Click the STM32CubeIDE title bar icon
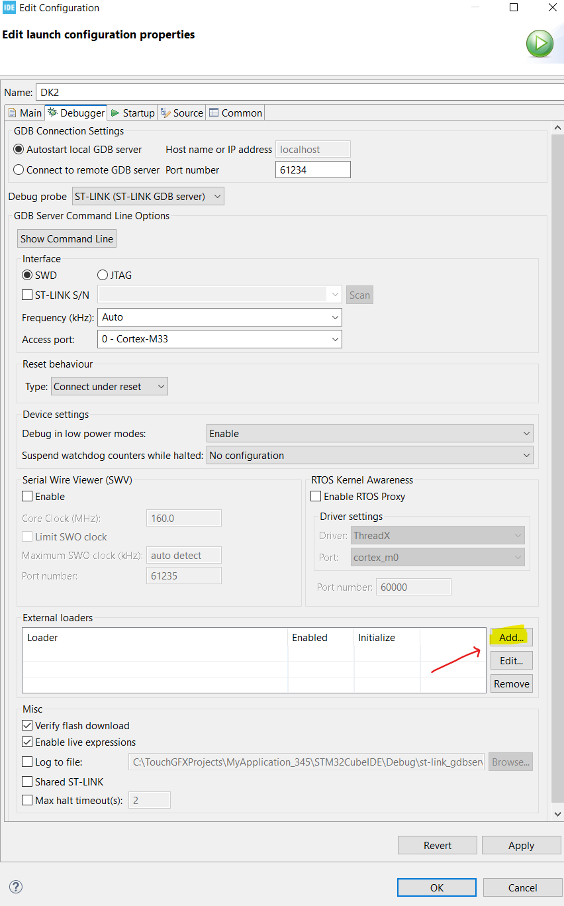564x906 pixels. point(9,7)
